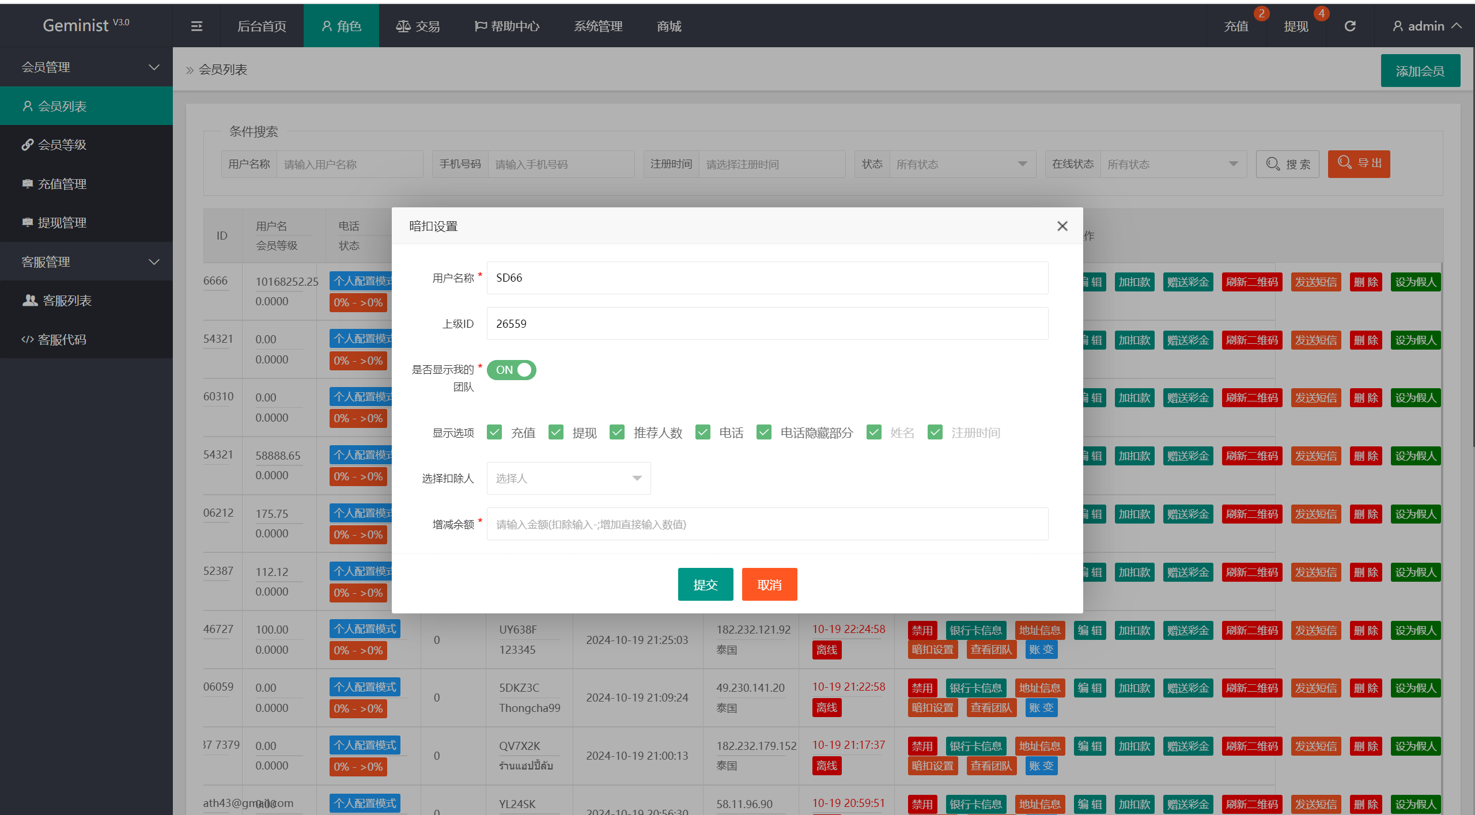Open the 选择扣除人 dropdown
The width and height of the screenshot is (1475, 815).
click(568, 478)
